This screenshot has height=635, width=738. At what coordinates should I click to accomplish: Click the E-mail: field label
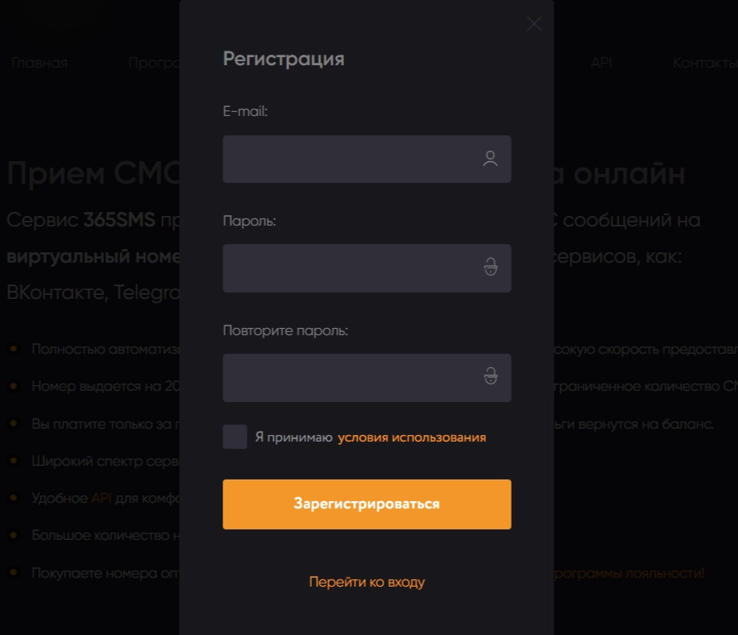(245, 111)
